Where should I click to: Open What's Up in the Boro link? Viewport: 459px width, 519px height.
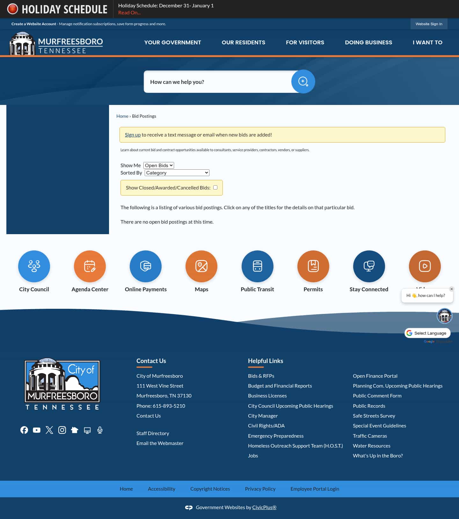[378, 456]
